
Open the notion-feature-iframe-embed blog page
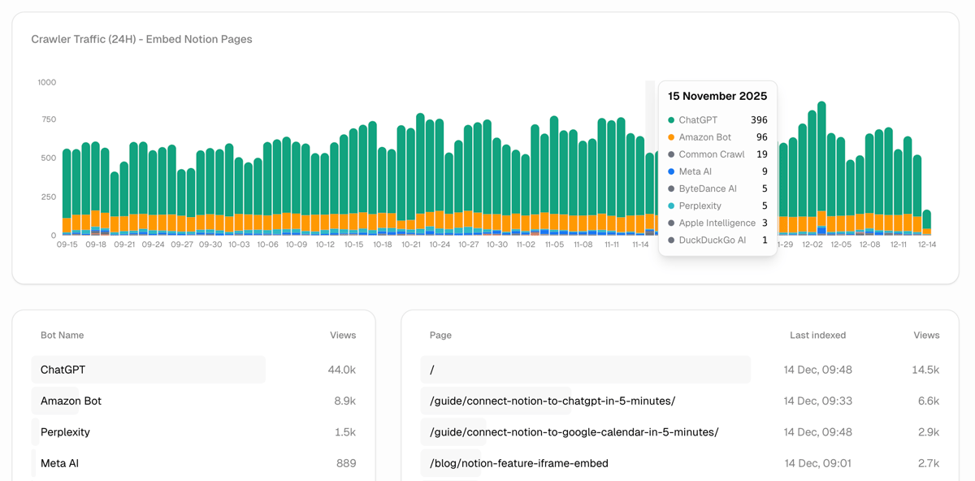519,463
